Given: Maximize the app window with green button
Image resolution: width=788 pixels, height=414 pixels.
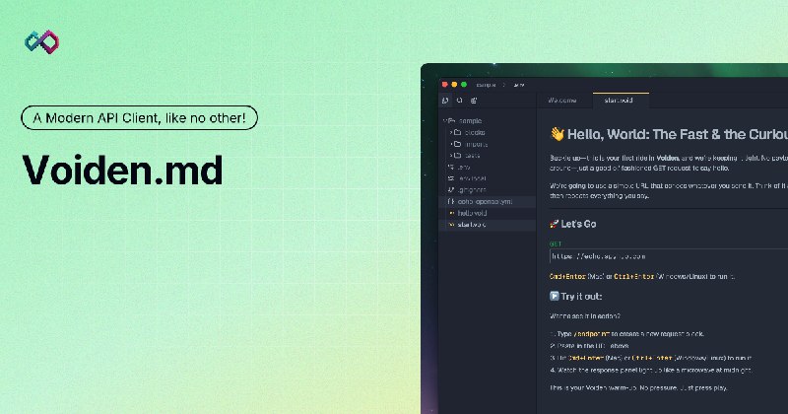Looking at the screenshot, I should coord(464,85).
